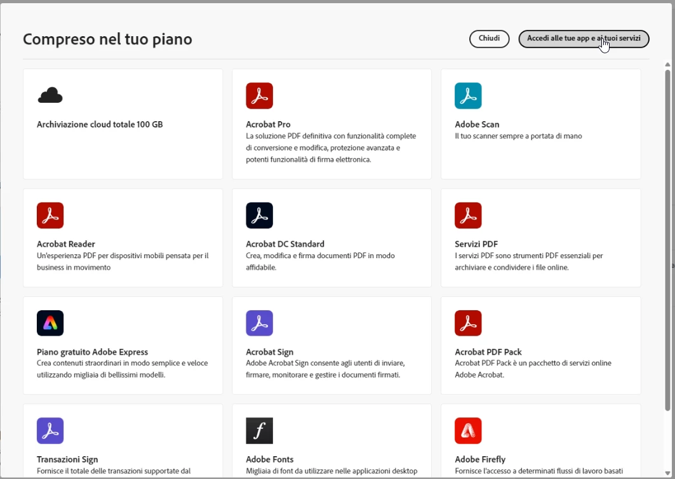Select the 'Acrobat DC Standard' card title
This screenshot has width=675, height=479.
(x=285, y=244)
